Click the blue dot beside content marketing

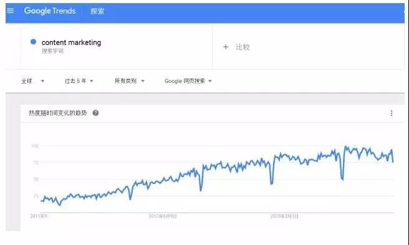(33, 42)
